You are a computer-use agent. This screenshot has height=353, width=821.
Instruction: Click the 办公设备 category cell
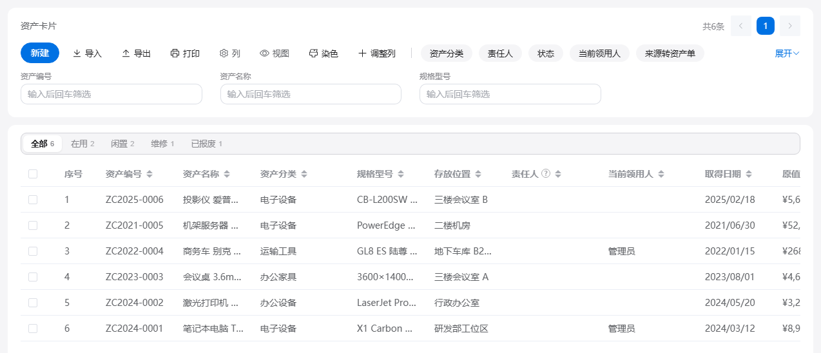[278, 303]
